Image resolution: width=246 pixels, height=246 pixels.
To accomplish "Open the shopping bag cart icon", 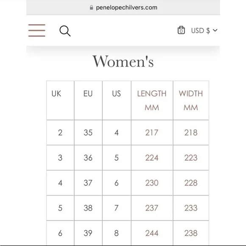I will pyautogui.click(x=181, y=30).
